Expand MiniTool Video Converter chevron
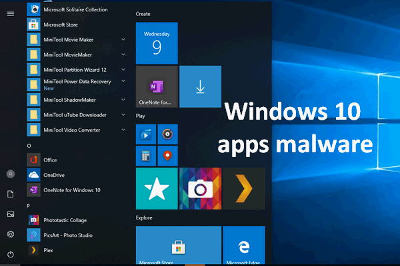This screenshot has width=400, height=266. click(123, 130)
